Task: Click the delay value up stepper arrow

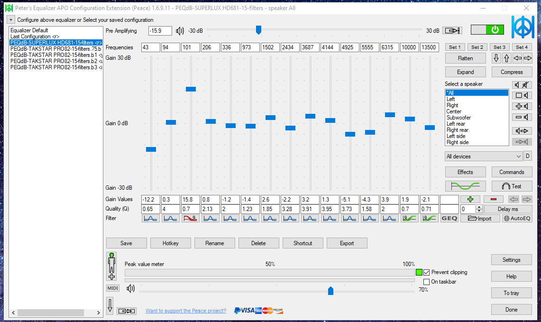Action: tap(479, 207)
